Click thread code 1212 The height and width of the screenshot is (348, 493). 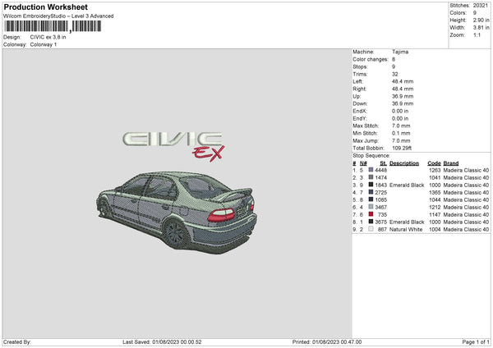coord(435,207)
